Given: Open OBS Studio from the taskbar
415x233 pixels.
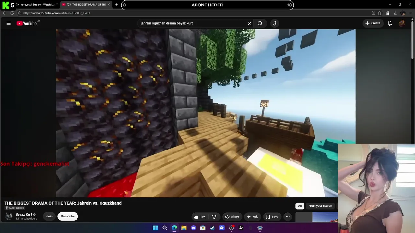Looking at the screenshot, I should [231, 228].
